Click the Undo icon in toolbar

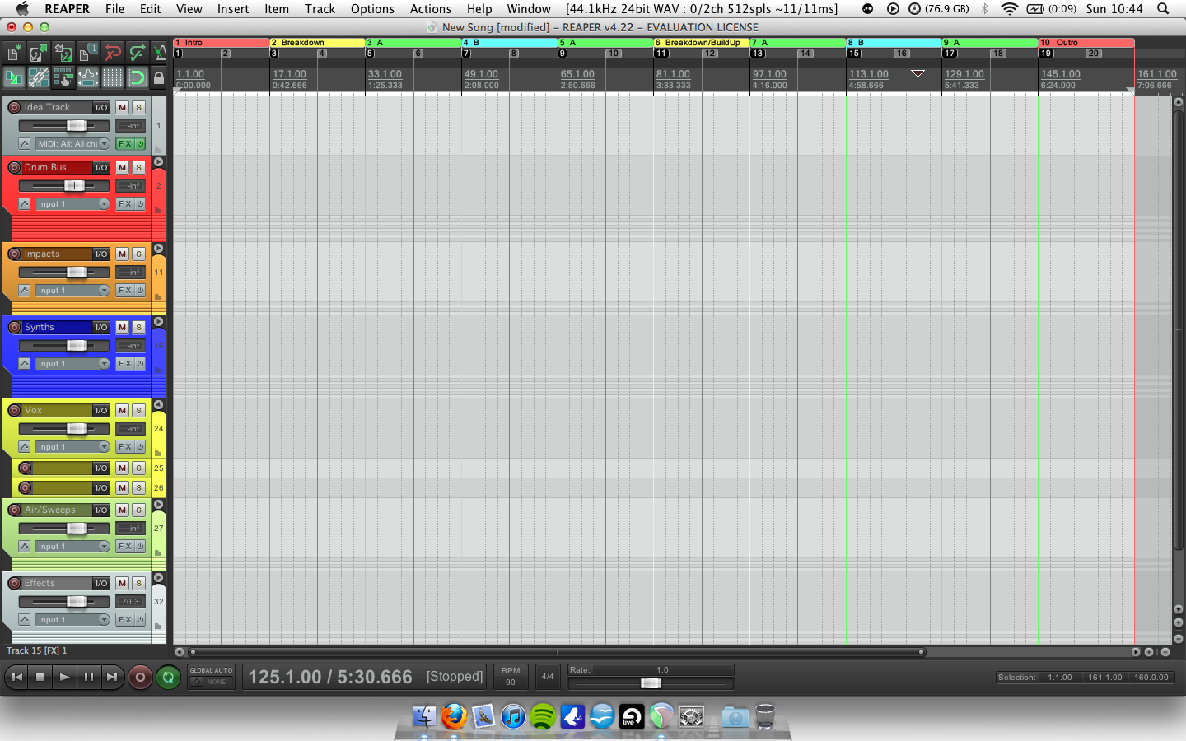point(113,54)
